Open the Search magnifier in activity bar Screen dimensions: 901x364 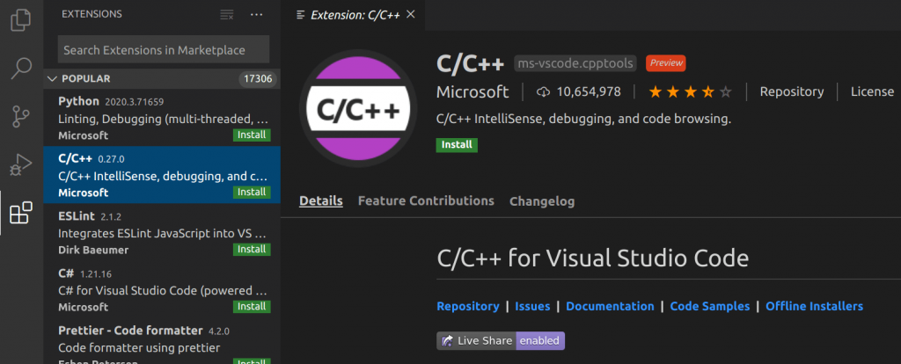pos(21,69)
